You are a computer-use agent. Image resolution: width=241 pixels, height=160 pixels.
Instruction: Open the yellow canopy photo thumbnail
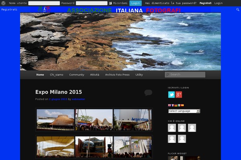click(55, 147)
